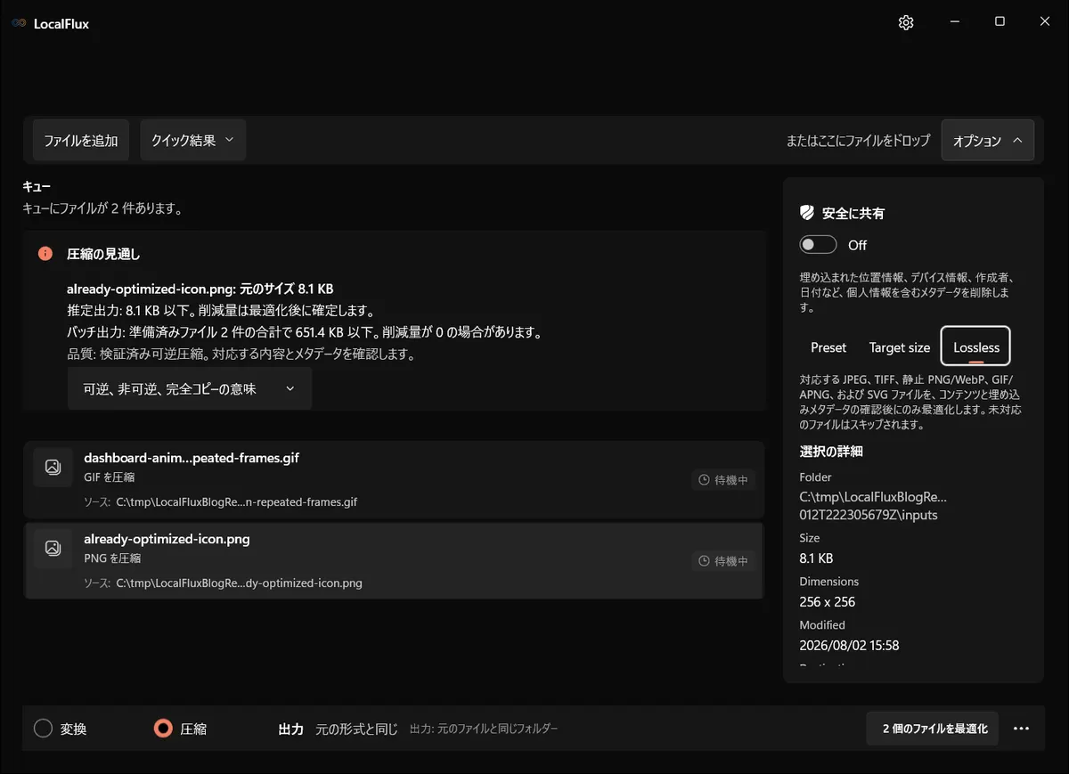Minimize the LocalFlux window

pyautogui.click(x=953, y=22)
